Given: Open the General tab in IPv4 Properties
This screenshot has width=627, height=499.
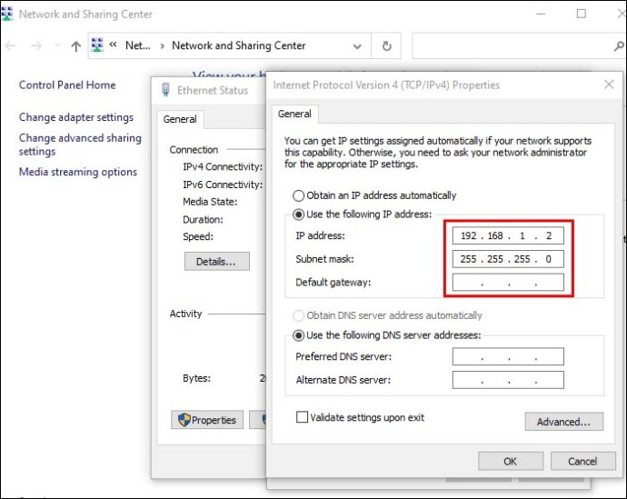Looking at the screenshot, I should [294, 114].
